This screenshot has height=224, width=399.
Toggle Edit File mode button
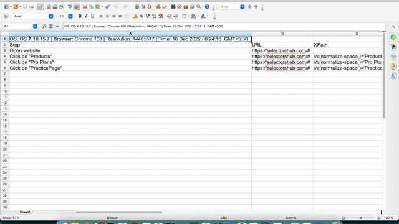coord(40,7)
